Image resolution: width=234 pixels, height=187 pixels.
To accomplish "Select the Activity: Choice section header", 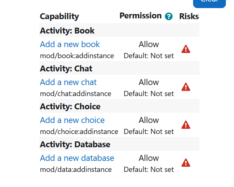I will point(119,106).
